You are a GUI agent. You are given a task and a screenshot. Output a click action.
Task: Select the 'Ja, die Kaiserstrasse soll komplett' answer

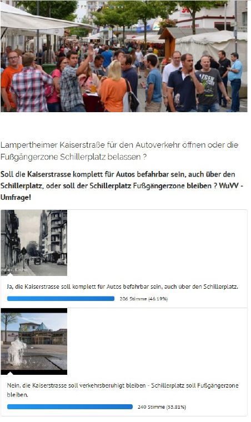122,287
